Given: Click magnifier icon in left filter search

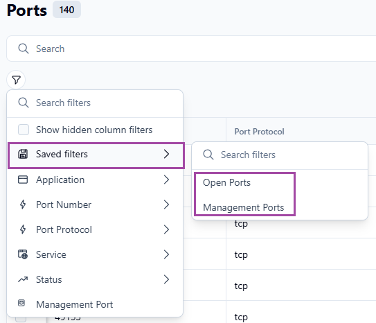Looking at the screenshot, I should click(x=24, y=103).
